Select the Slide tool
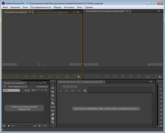The image size is (165, 133). tap(53, 111)
